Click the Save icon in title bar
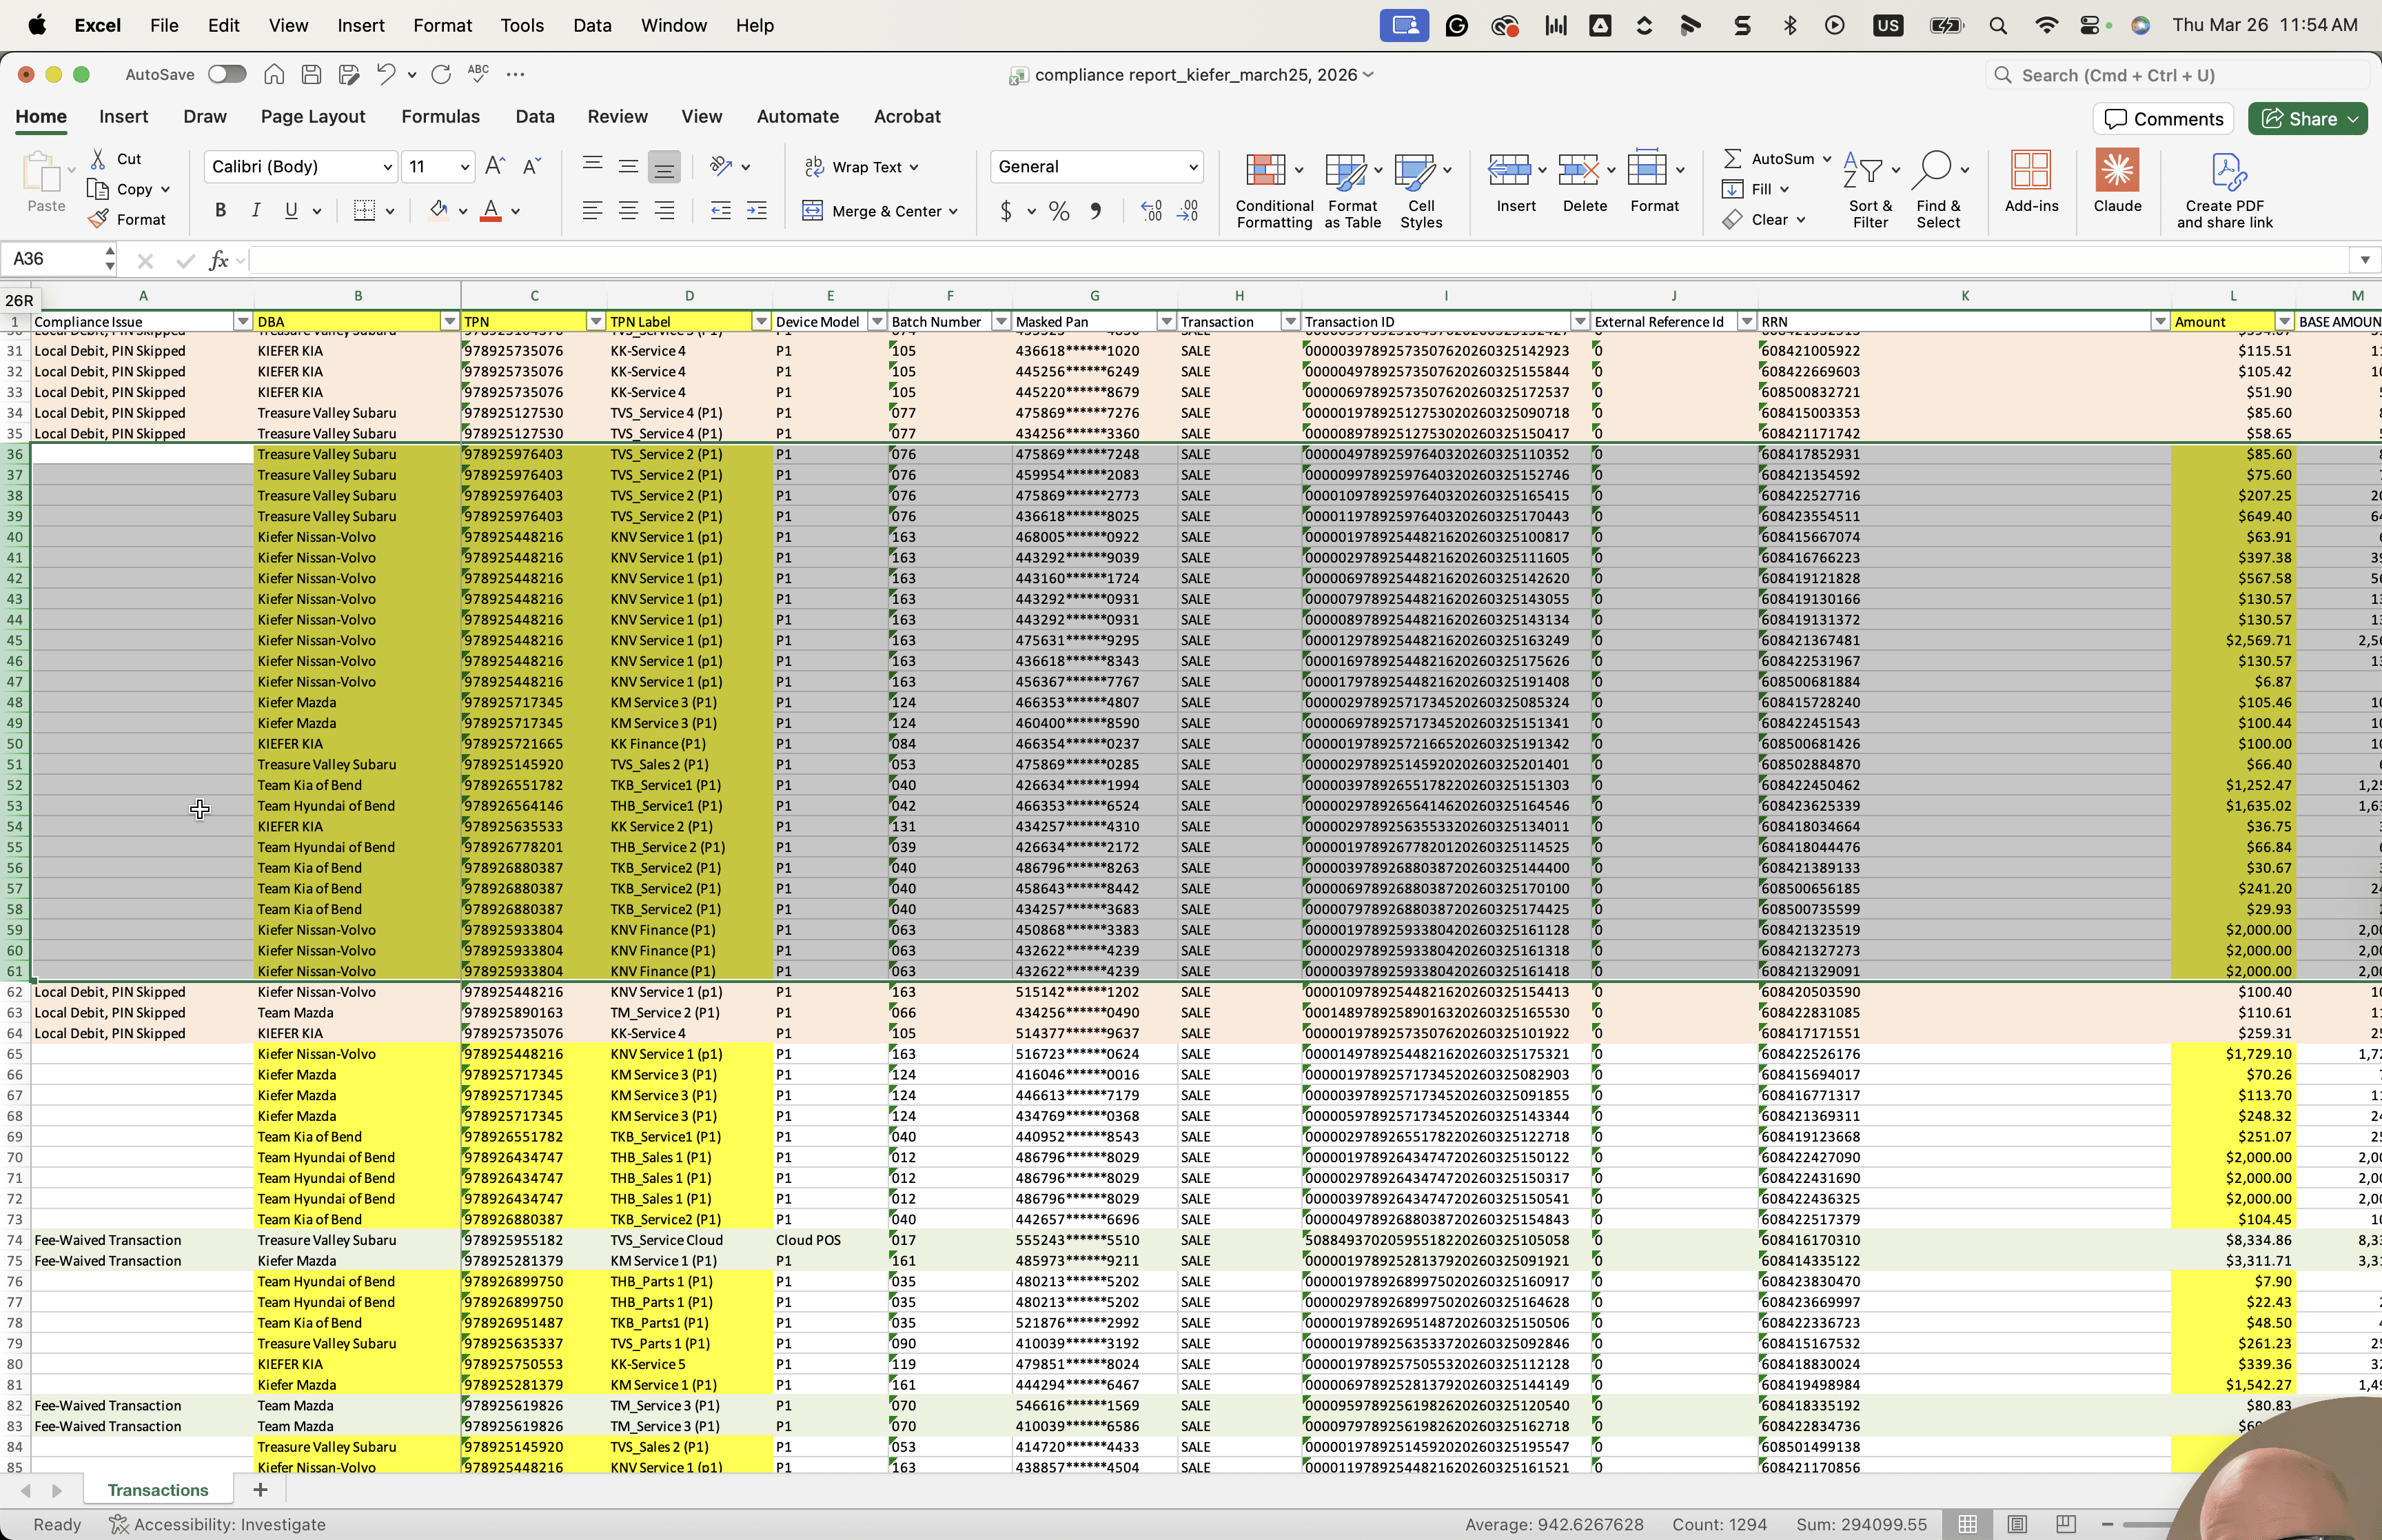Screen dimensions: 2382x1540 click(x=311, y=74)
